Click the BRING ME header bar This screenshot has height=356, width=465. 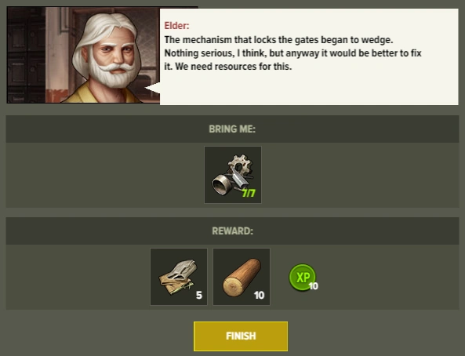tap(232, 129)
